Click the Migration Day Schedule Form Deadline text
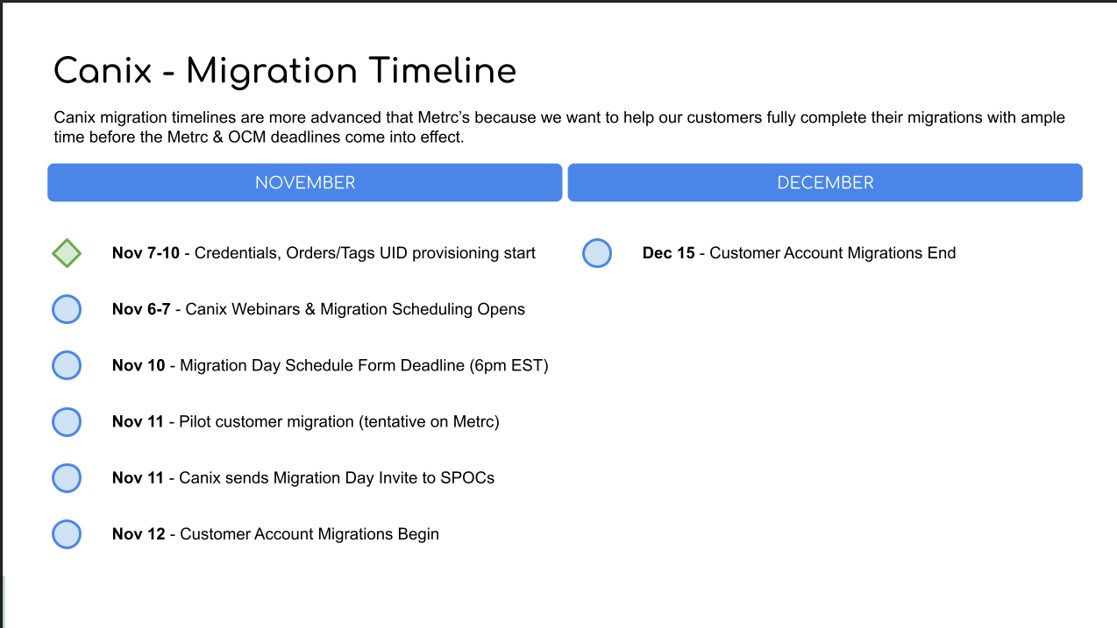Screen dimensions: 1117x628 pos(330,365)
